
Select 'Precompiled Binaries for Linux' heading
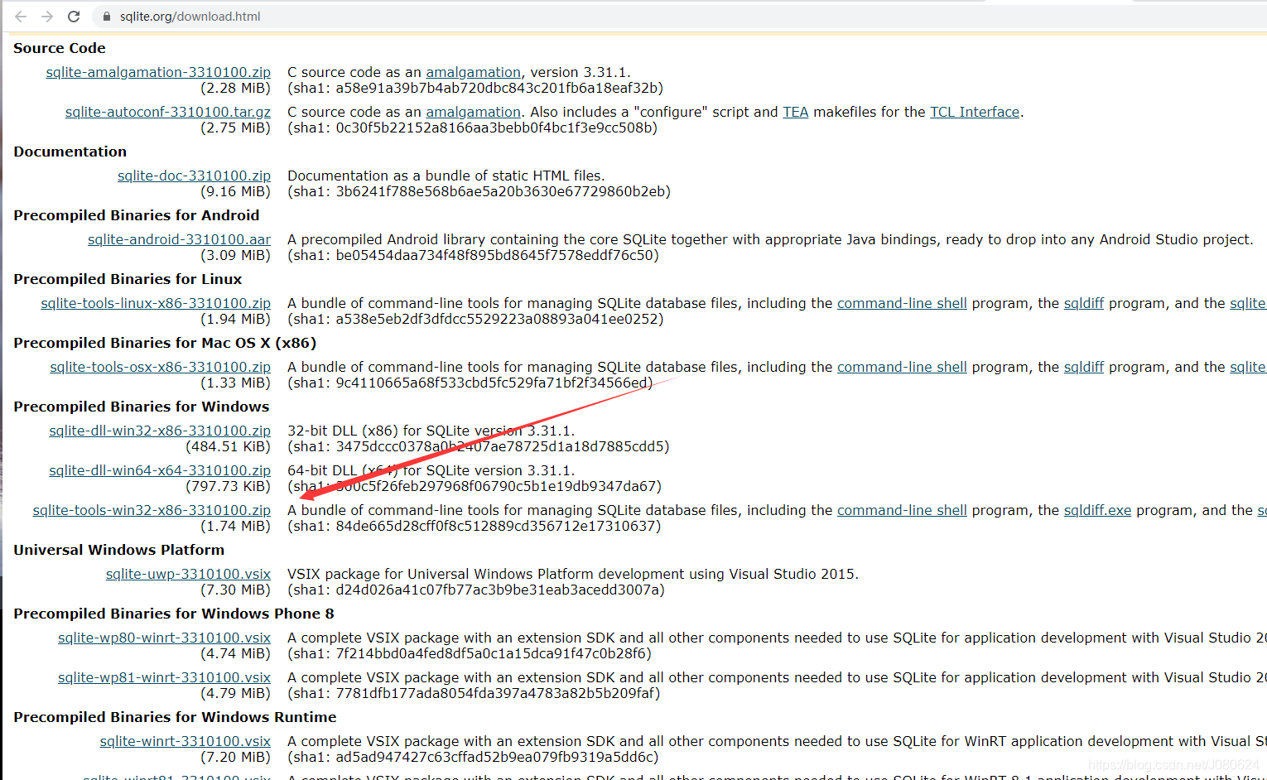click(x=128, y=279)
